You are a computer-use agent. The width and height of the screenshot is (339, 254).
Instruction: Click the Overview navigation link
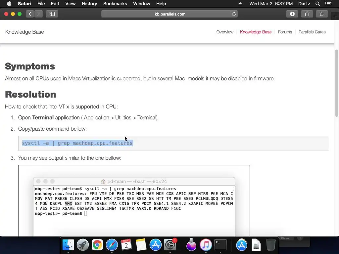tap(225, 32)
